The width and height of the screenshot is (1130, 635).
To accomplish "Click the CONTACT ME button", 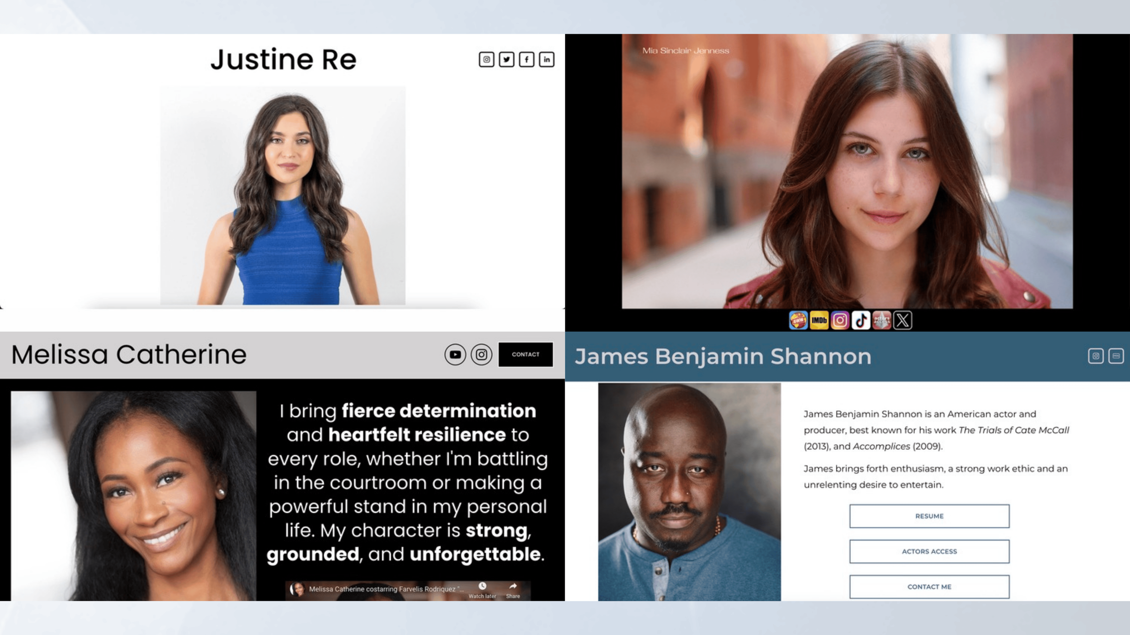I will (929, 587).
